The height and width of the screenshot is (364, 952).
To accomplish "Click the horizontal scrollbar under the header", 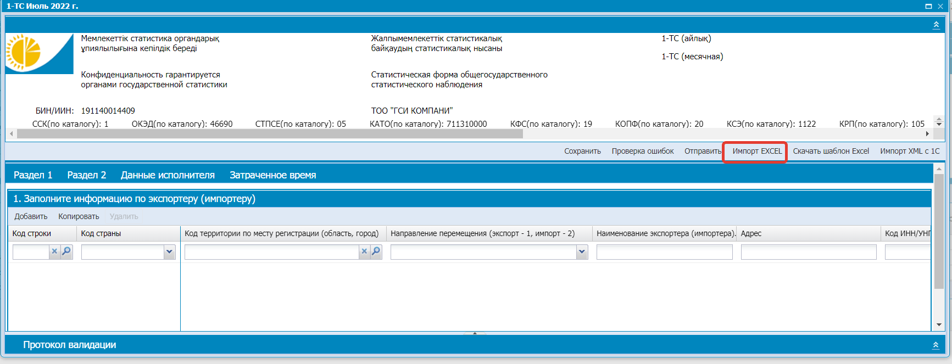I will 269,134.
